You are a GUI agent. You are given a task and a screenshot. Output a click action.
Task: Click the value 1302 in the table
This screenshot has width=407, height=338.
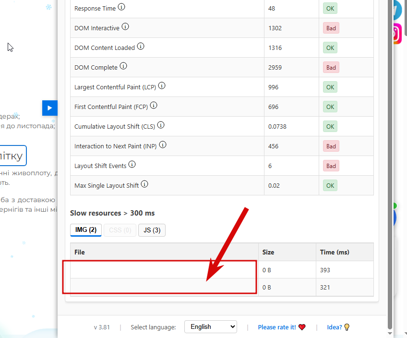(x=275, y=28)
